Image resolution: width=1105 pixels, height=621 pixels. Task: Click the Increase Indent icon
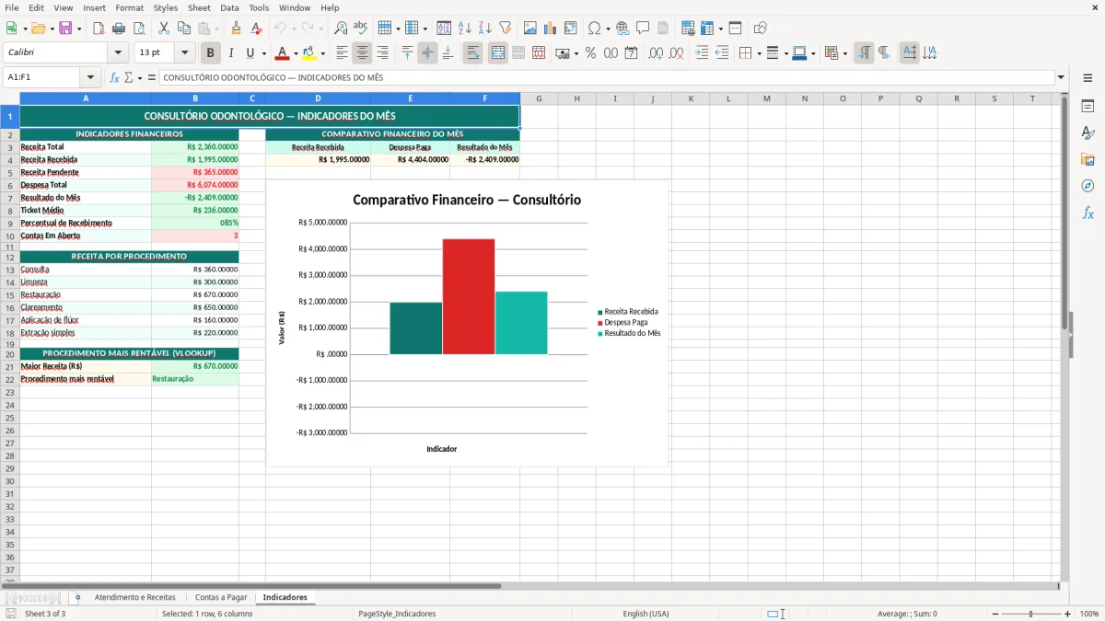pos(702,53)
